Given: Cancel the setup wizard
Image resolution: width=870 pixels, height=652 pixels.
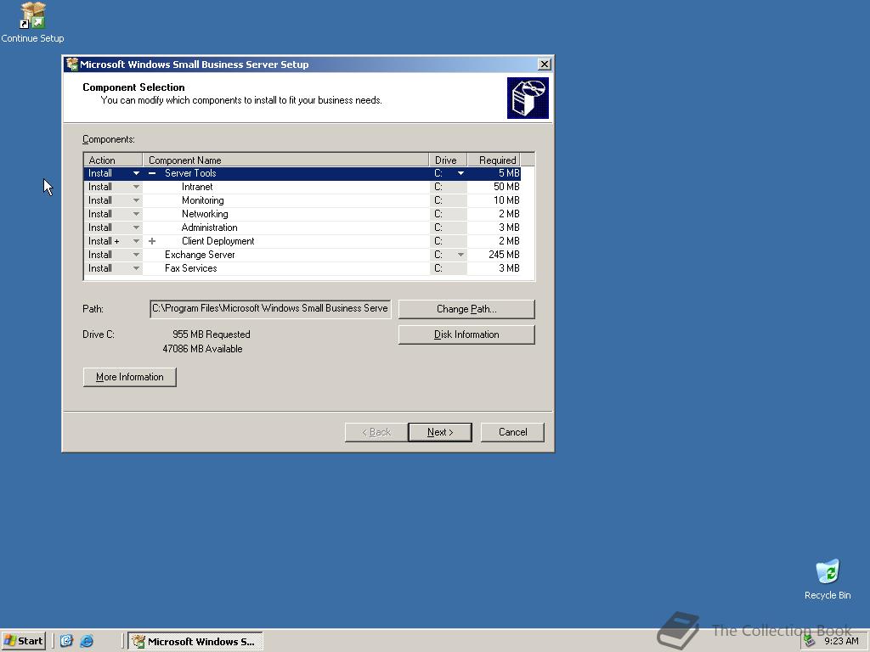Looking at the screenshot, I should tap(512, 432).
